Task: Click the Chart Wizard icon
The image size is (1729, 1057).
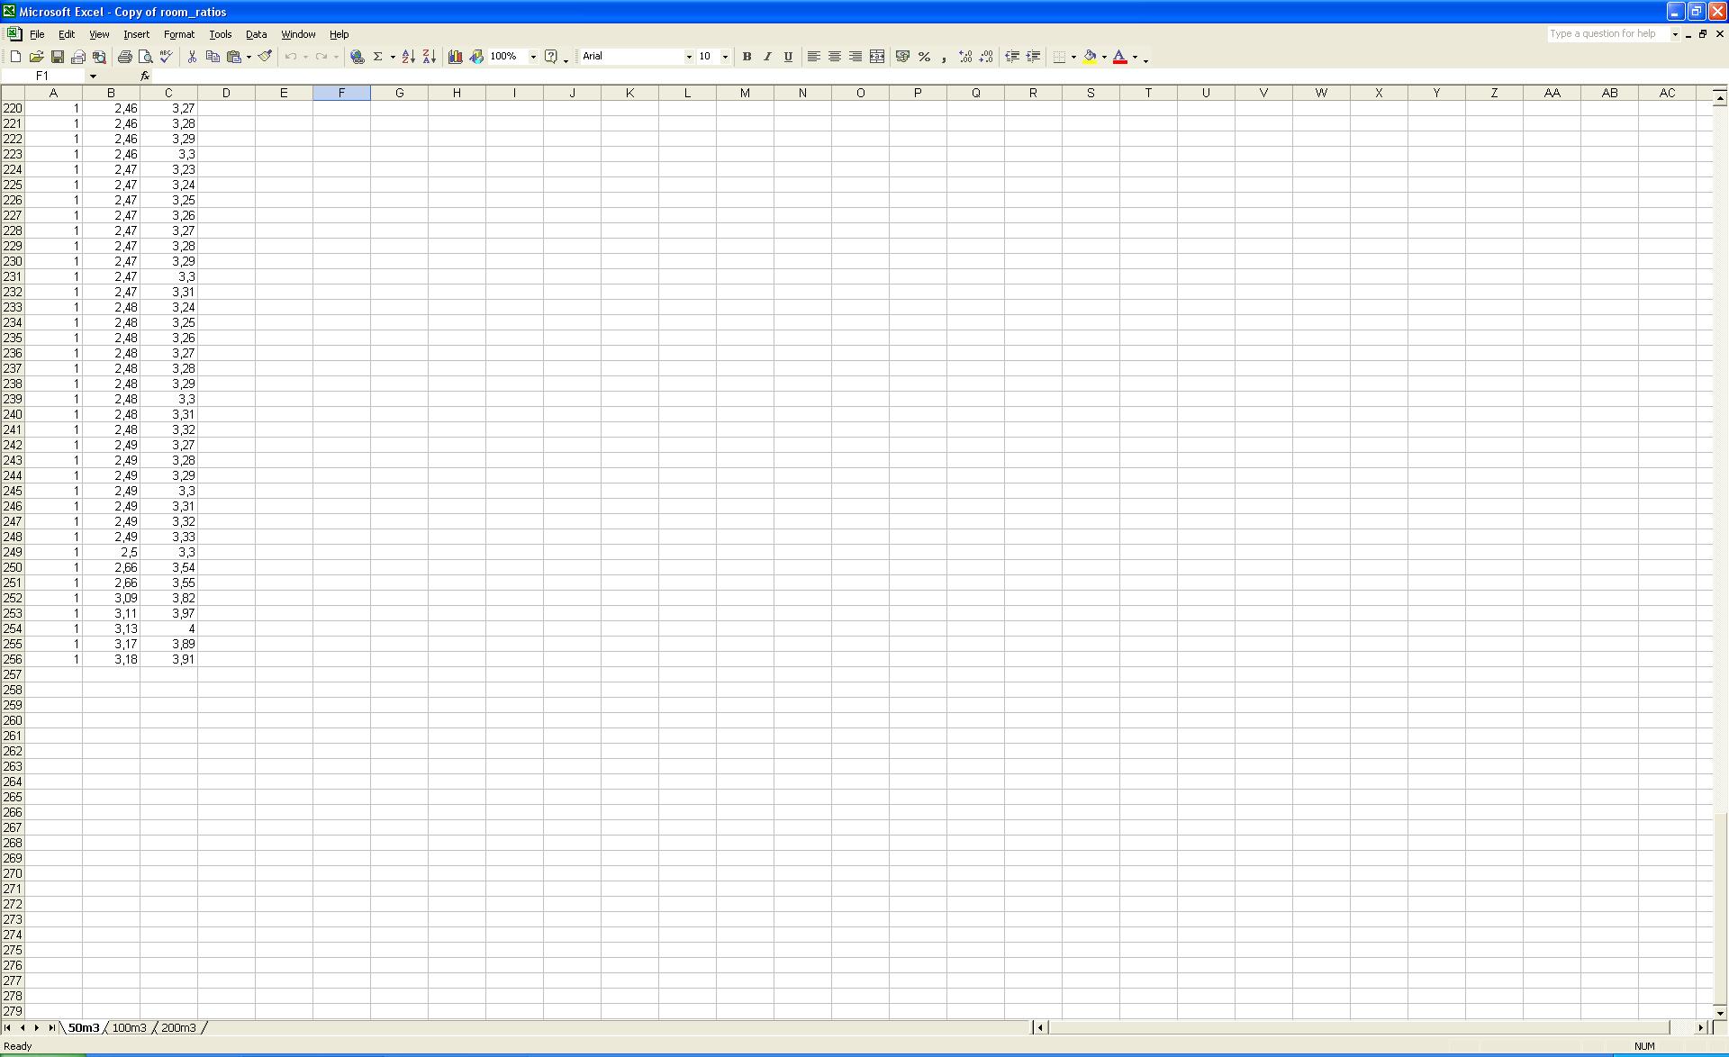Action: click(455, 57)
